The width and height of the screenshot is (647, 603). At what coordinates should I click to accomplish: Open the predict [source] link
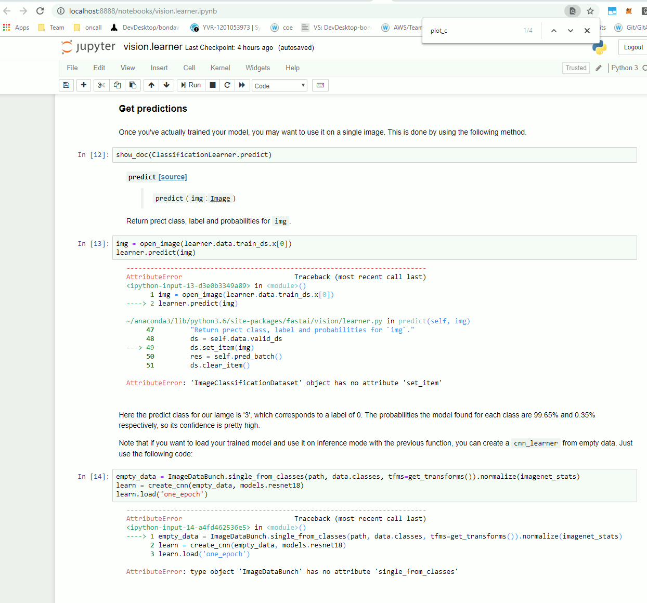(173, 177)
